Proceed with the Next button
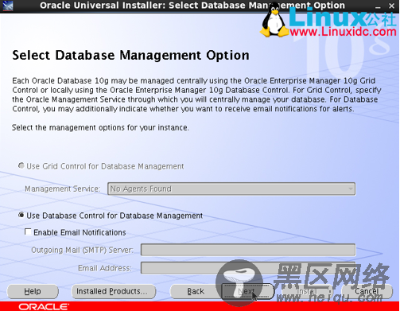The width and height of the screenshot is (400, 311). 247,291
